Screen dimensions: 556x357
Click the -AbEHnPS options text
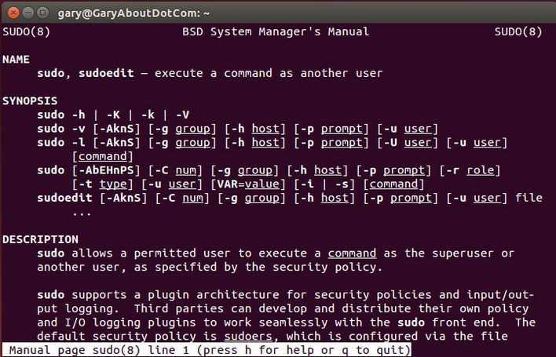pyautogui.click(x=106, y=170)
